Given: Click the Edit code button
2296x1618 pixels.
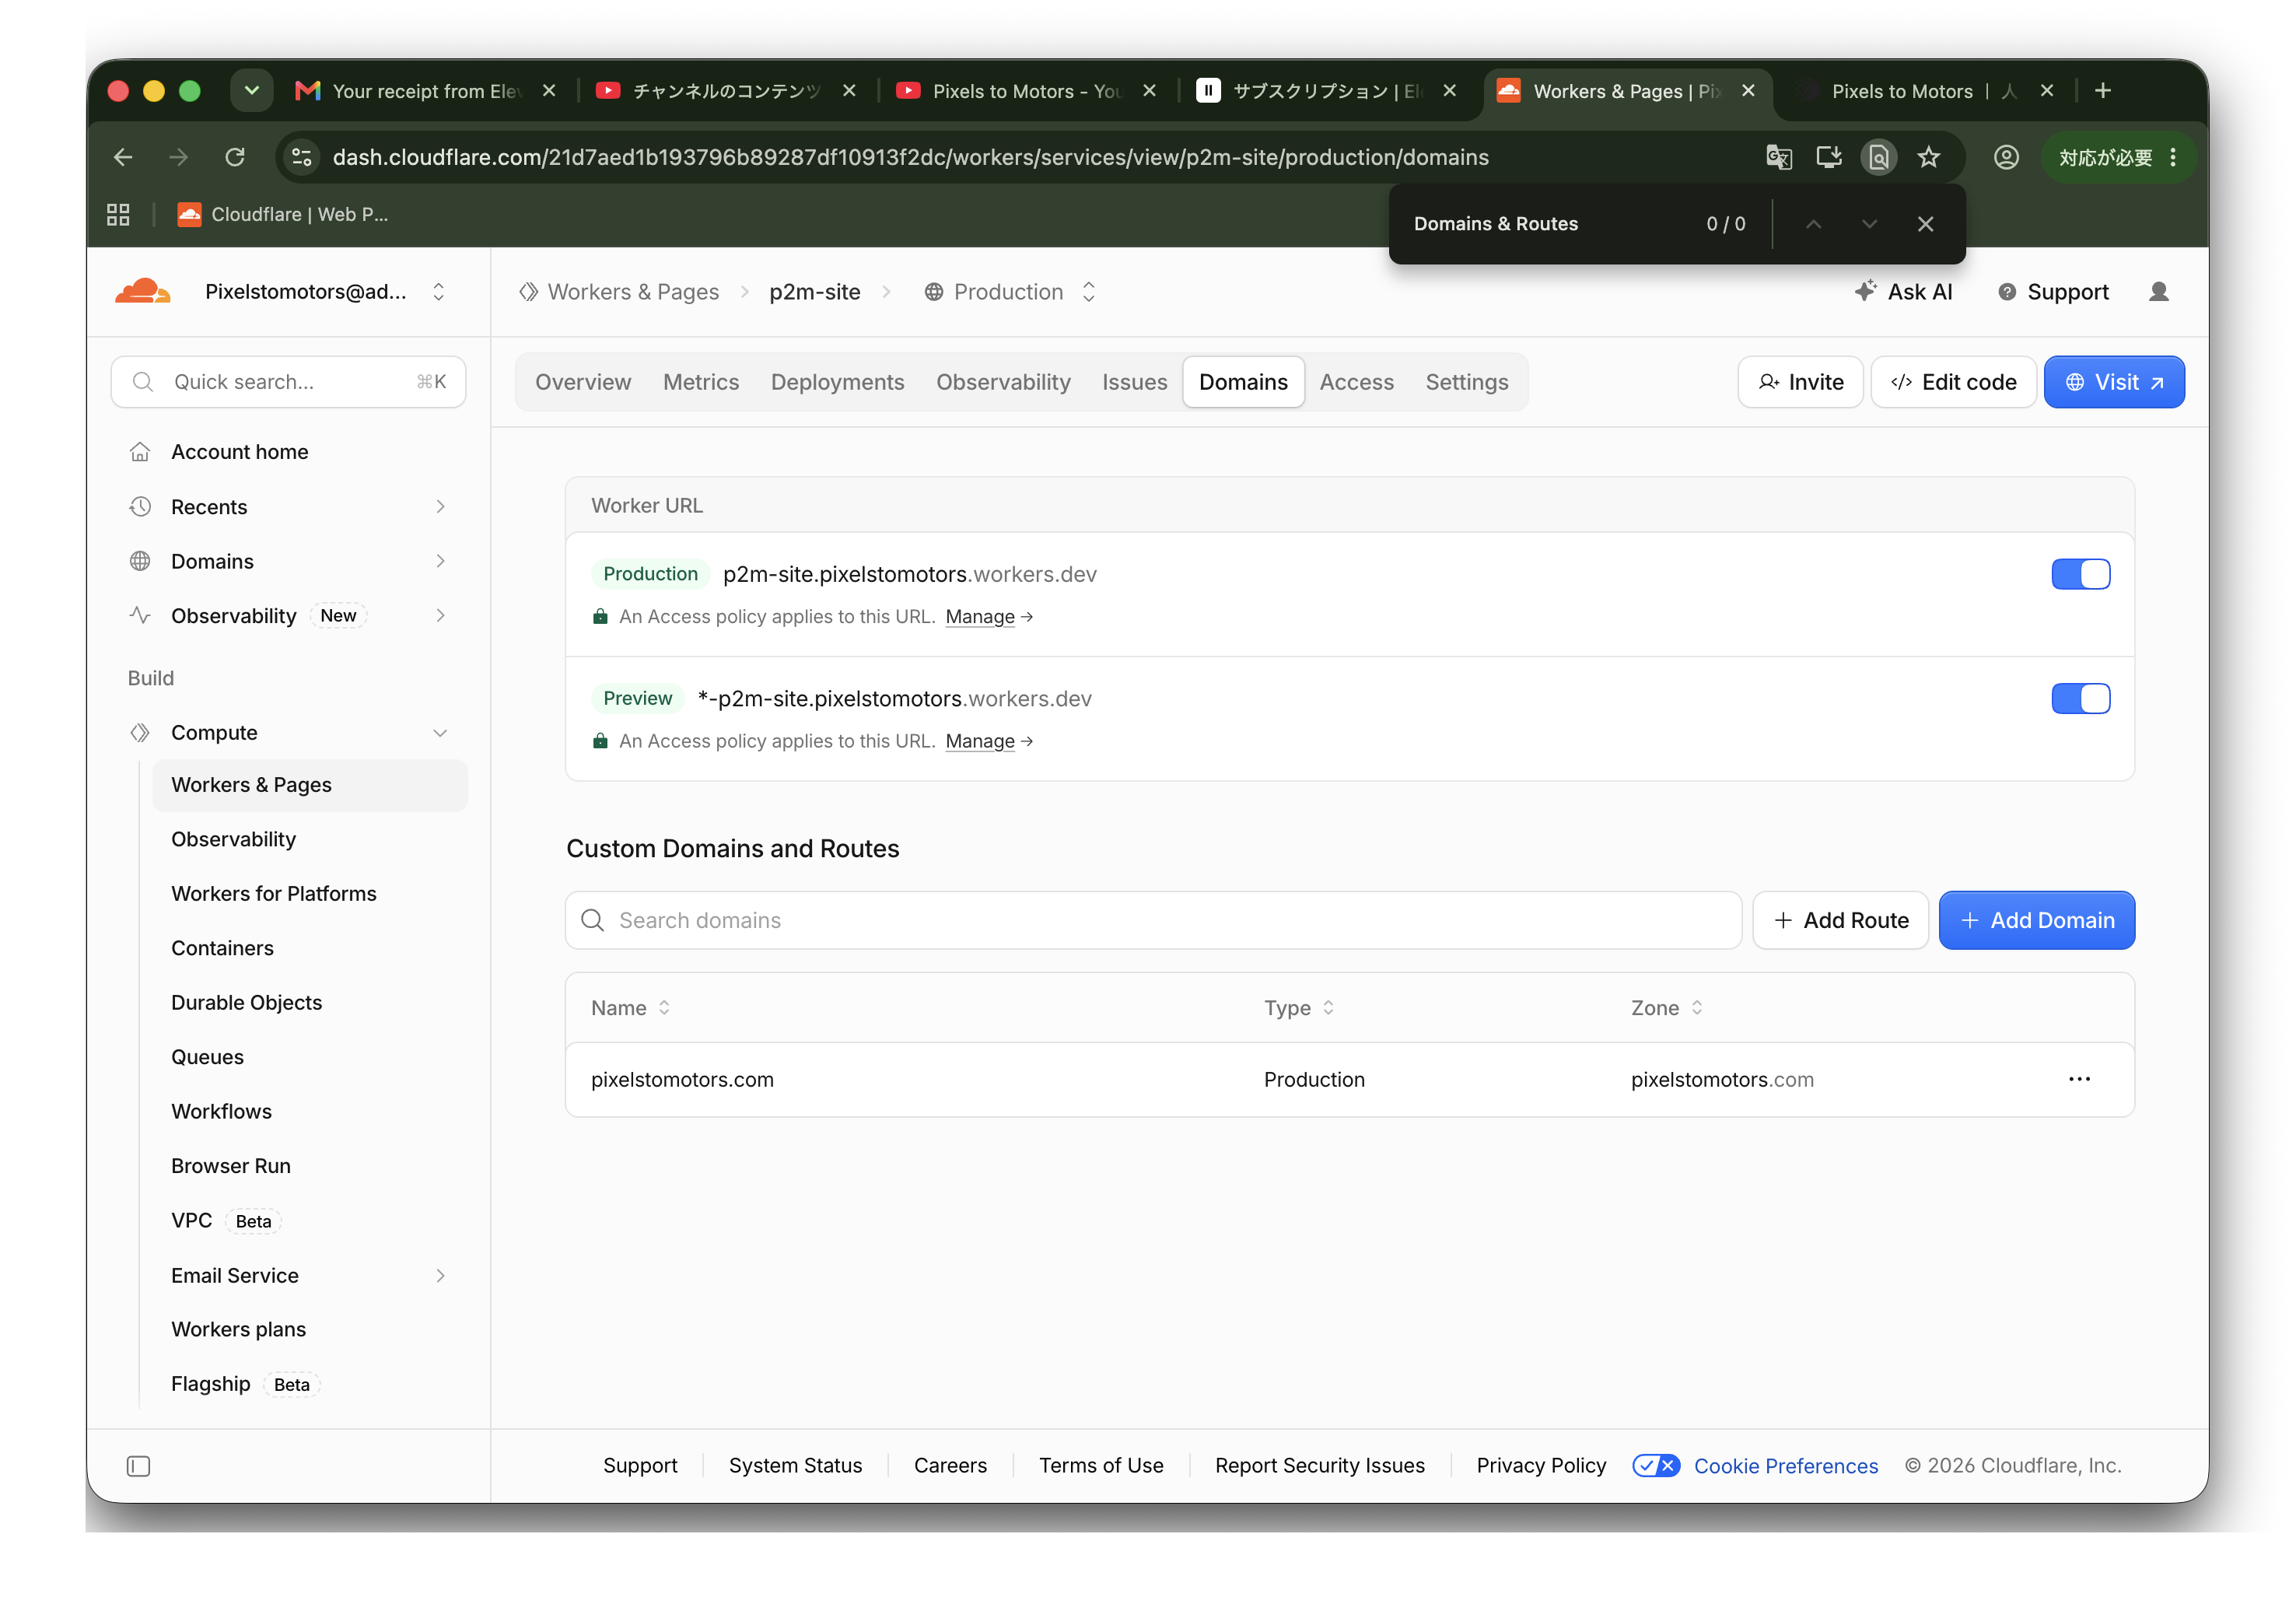Looking at the screenshot, I should point(1953,382).
